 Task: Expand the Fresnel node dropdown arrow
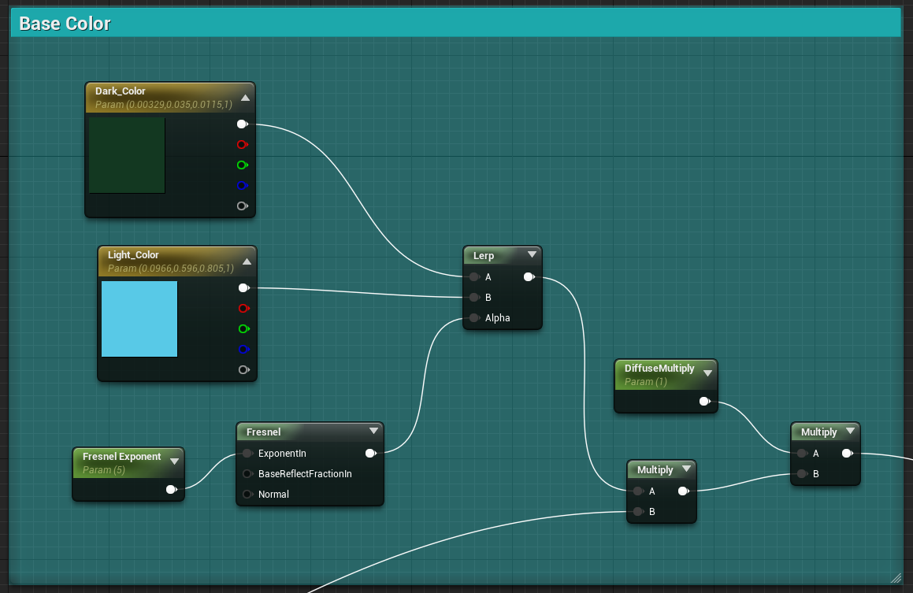(374, 431)
